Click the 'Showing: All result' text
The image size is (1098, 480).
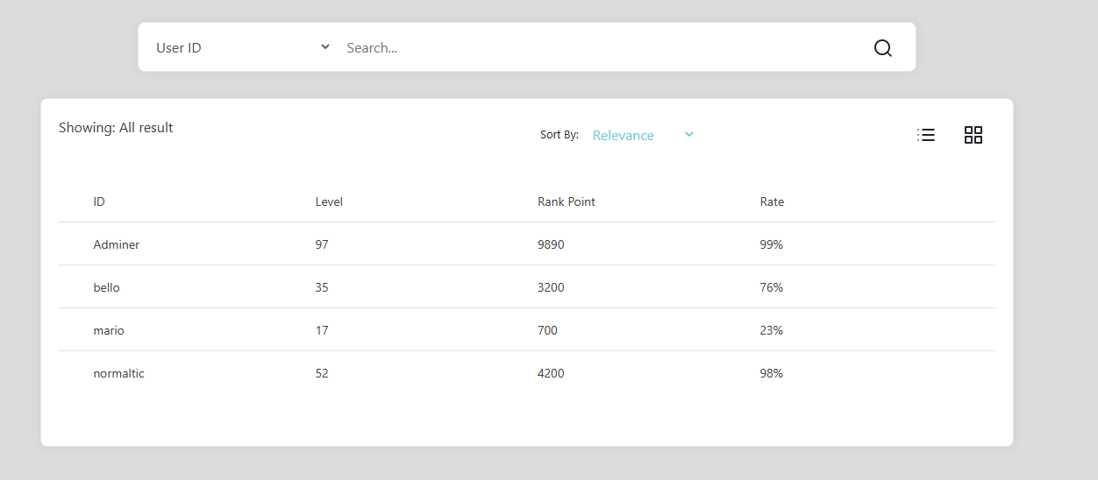pyautogui.click(x=116, y=127)
